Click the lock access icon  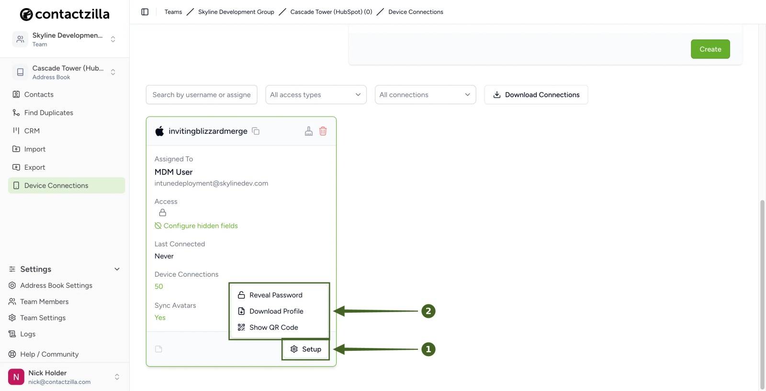163,213
